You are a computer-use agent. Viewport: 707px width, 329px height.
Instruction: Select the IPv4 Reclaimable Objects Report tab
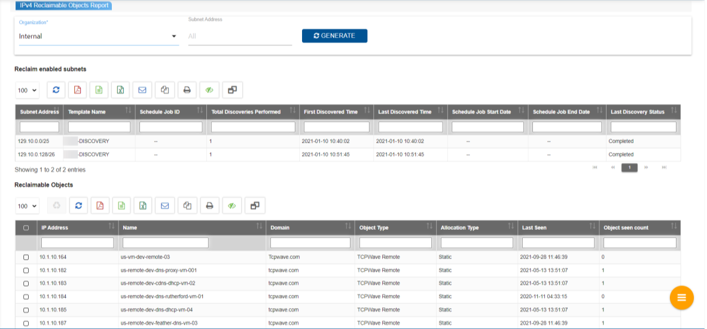(x=63, y=5)
